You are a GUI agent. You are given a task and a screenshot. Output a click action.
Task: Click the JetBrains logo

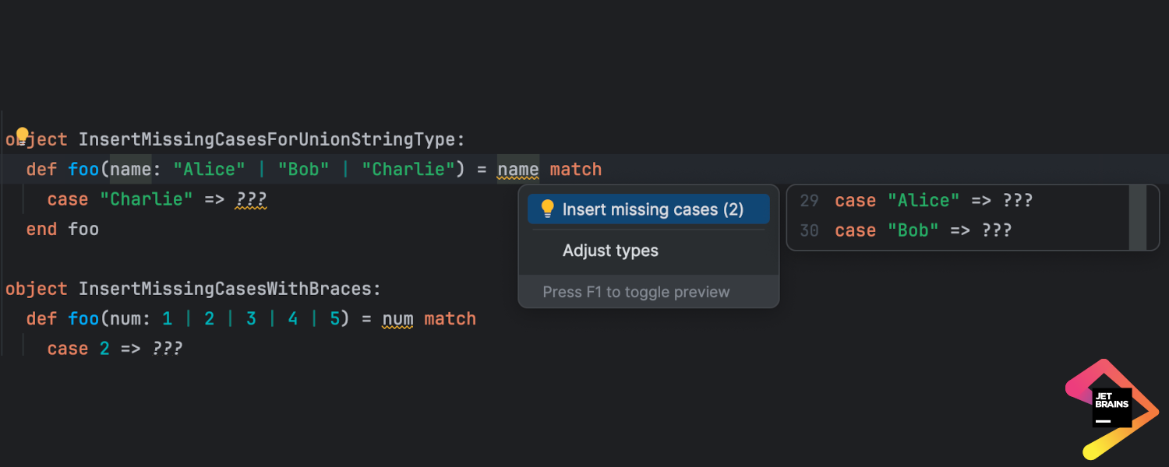1112,408
